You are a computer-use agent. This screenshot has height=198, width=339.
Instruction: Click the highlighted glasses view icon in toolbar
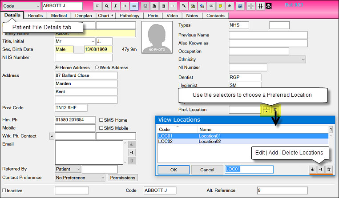point(134,6)
